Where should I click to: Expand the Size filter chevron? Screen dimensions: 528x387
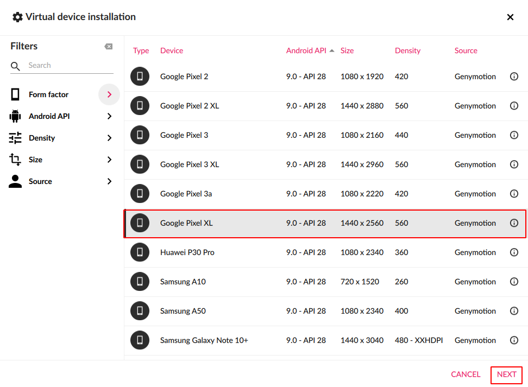pos(109,160)
